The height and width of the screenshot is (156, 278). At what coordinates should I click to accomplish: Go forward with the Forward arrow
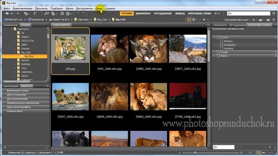click(x=12, y=13)
